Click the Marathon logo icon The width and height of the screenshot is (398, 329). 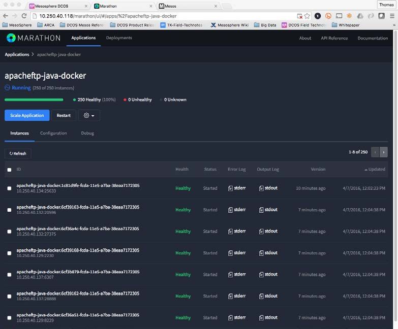pyautogui.click(x=11, y=38)
